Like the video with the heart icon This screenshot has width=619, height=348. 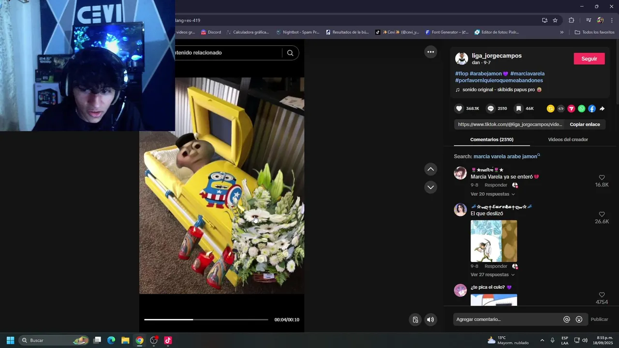[x=459, y=109]
